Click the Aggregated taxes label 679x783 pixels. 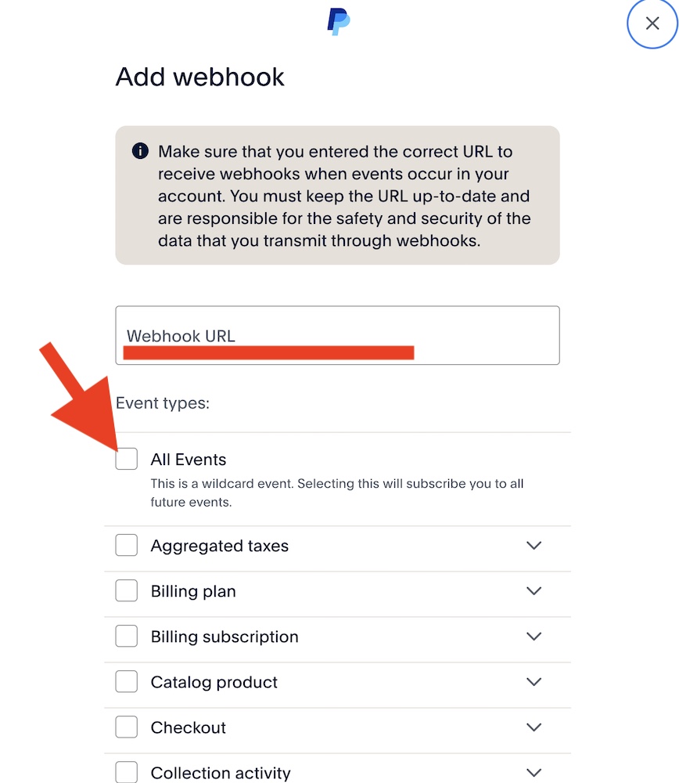click(220, 546)
